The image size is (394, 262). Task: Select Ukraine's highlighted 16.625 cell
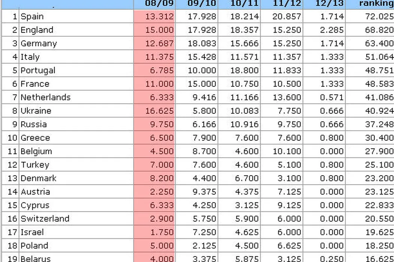coord(159,111)
